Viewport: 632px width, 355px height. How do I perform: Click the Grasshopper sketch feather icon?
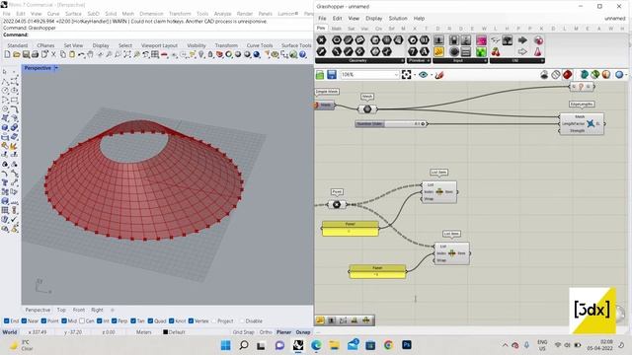[x=439, y=75]
